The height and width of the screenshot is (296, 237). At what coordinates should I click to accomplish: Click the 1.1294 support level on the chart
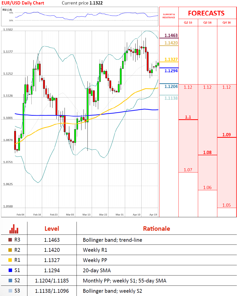tap(171, 71)
